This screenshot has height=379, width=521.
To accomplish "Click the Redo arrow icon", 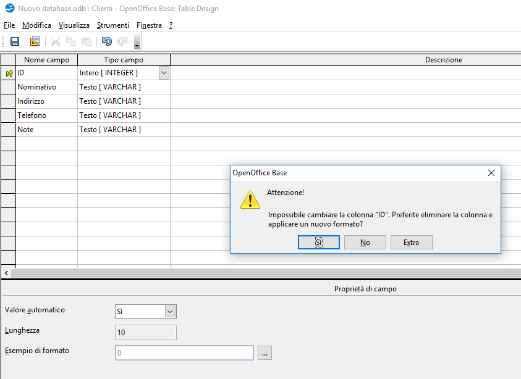I will pos(122,41).
